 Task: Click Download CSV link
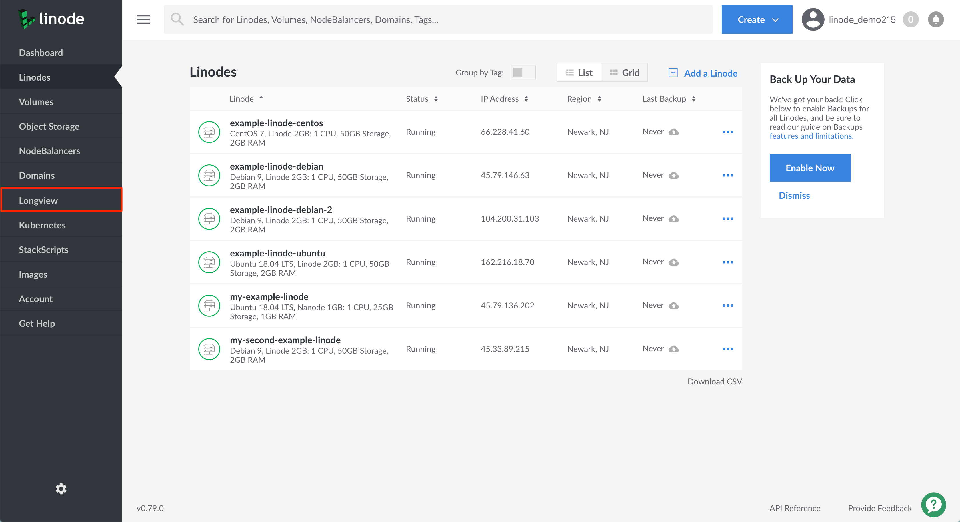[x=714, y=381]
